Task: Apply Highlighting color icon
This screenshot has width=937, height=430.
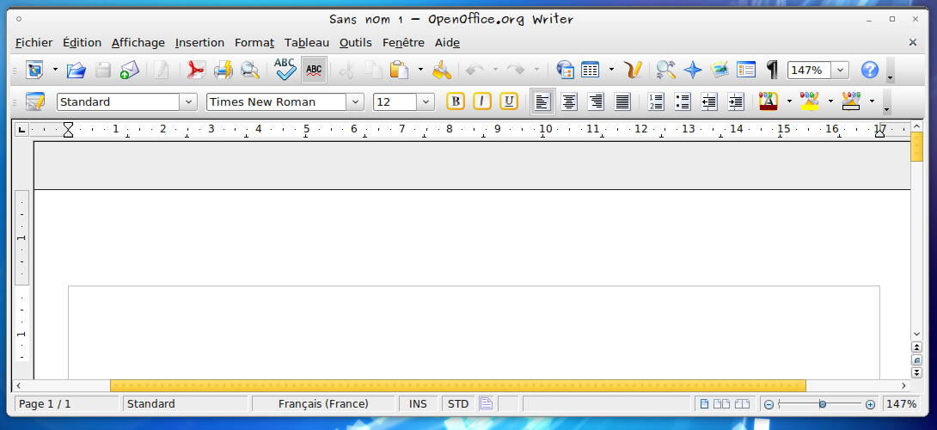Action: click(x=810, y=101)
